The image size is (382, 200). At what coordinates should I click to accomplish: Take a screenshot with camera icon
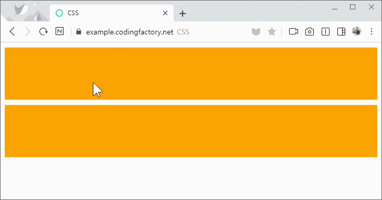(310, 31)
